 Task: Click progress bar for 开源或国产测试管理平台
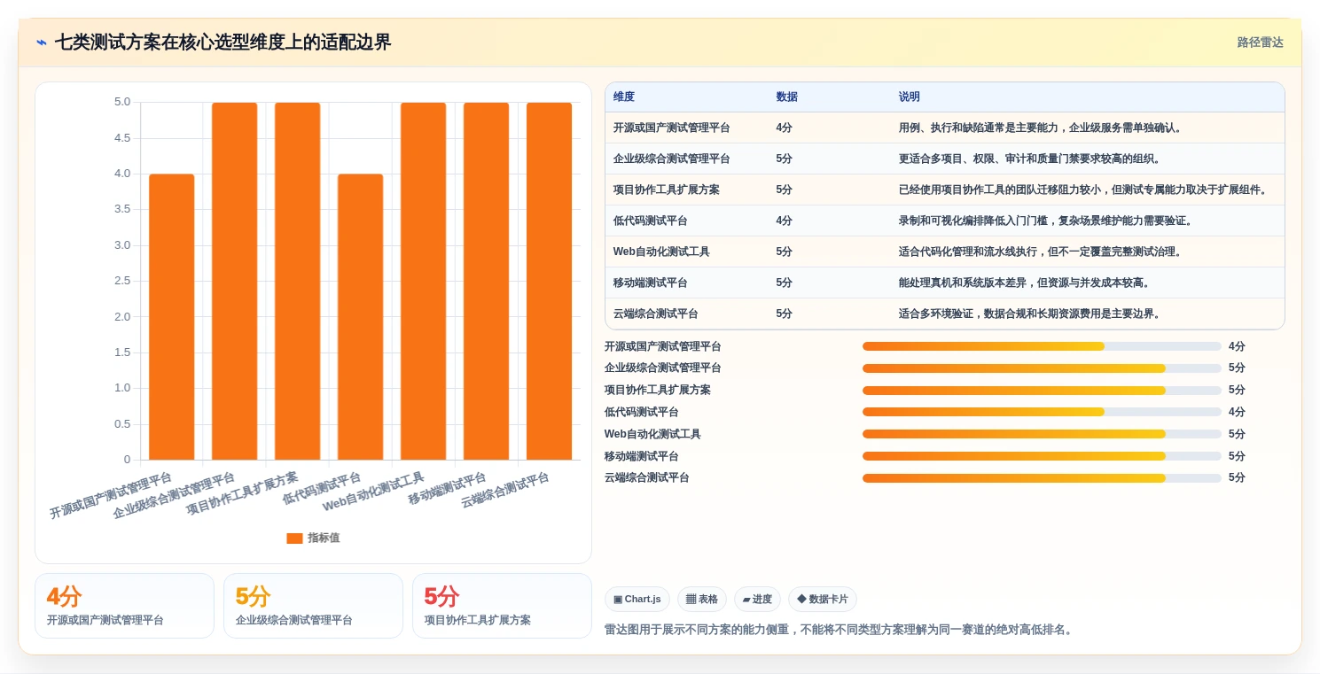[1042, 346]
